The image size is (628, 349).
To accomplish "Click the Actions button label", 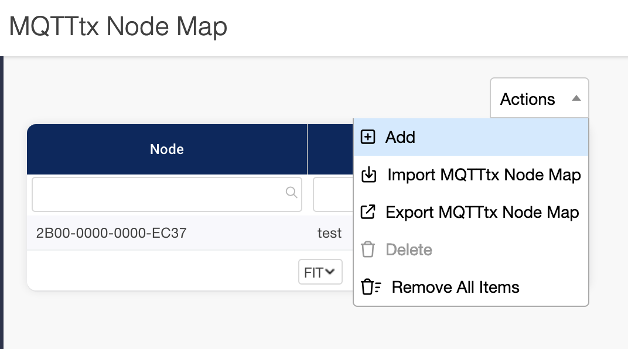I will [x=527, y=99].
